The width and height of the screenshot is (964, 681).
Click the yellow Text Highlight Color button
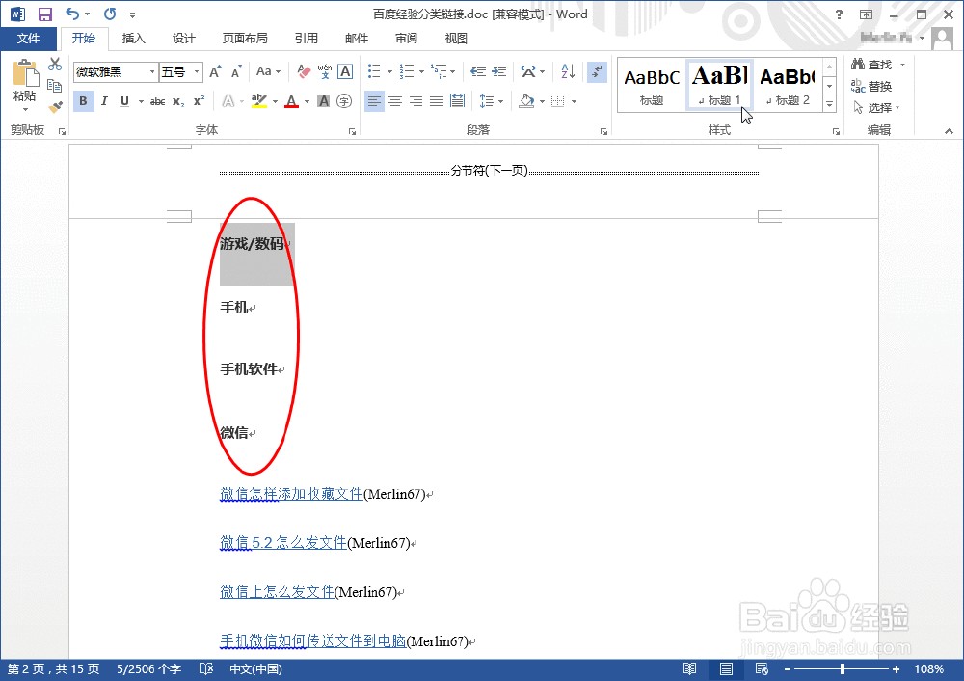tap(259, 101)
